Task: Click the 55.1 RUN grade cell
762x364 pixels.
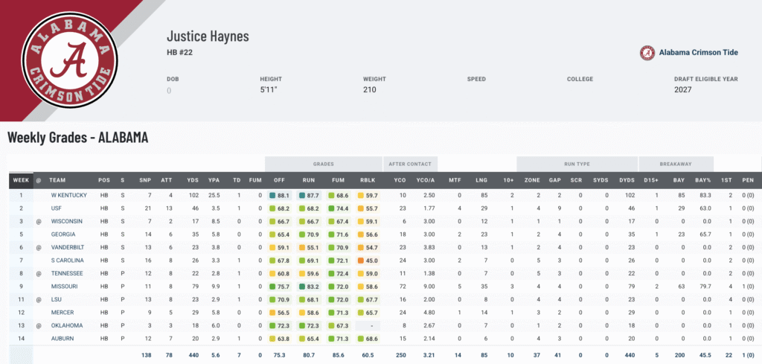Action: [x=309, y=247]
